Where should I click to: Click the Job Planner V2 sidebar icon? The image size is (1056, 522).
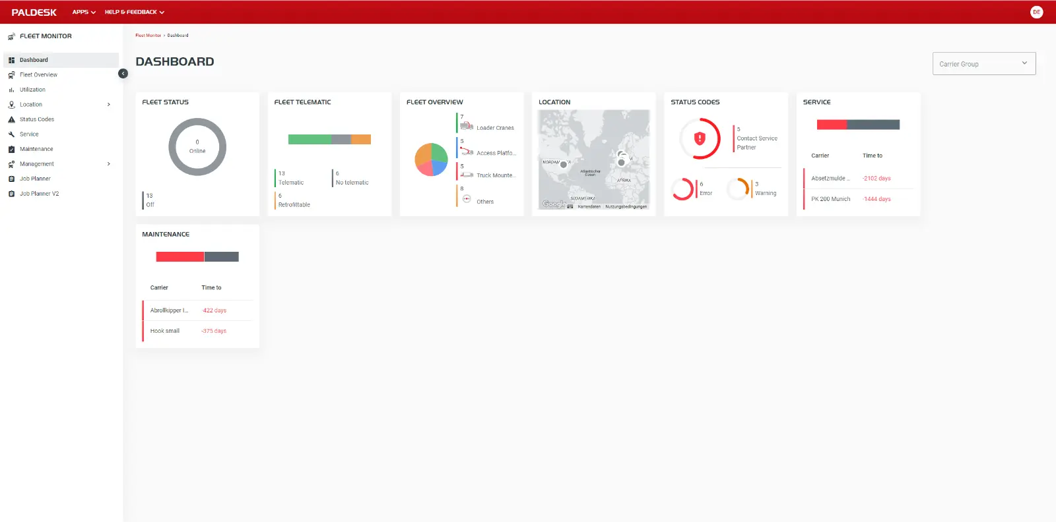coord(11,194)
